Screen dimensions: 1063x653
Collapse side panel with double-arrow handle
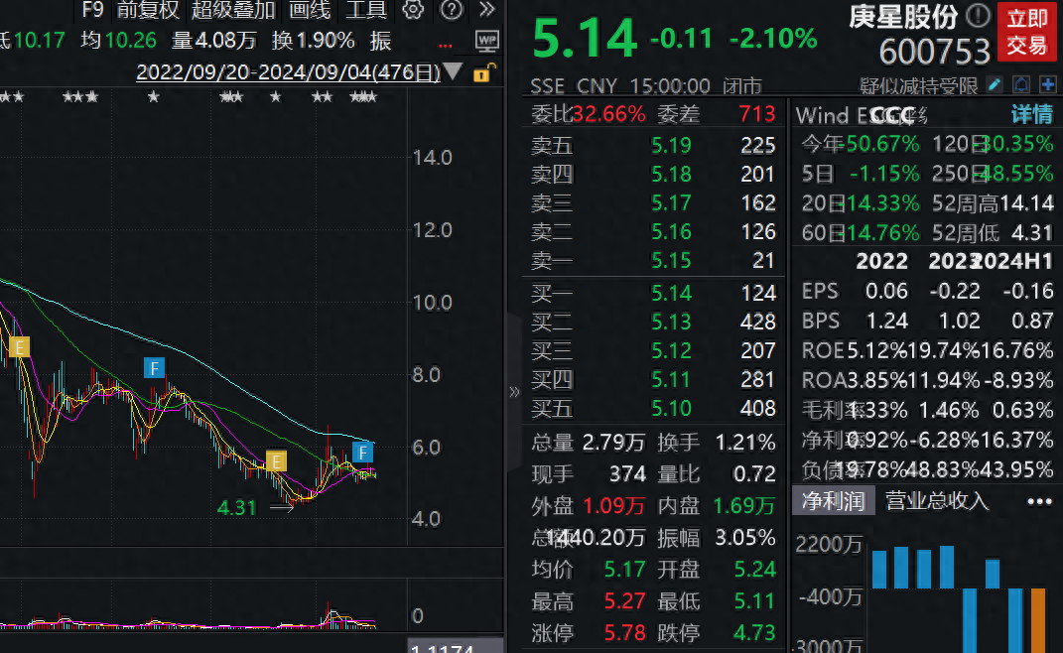514,391
